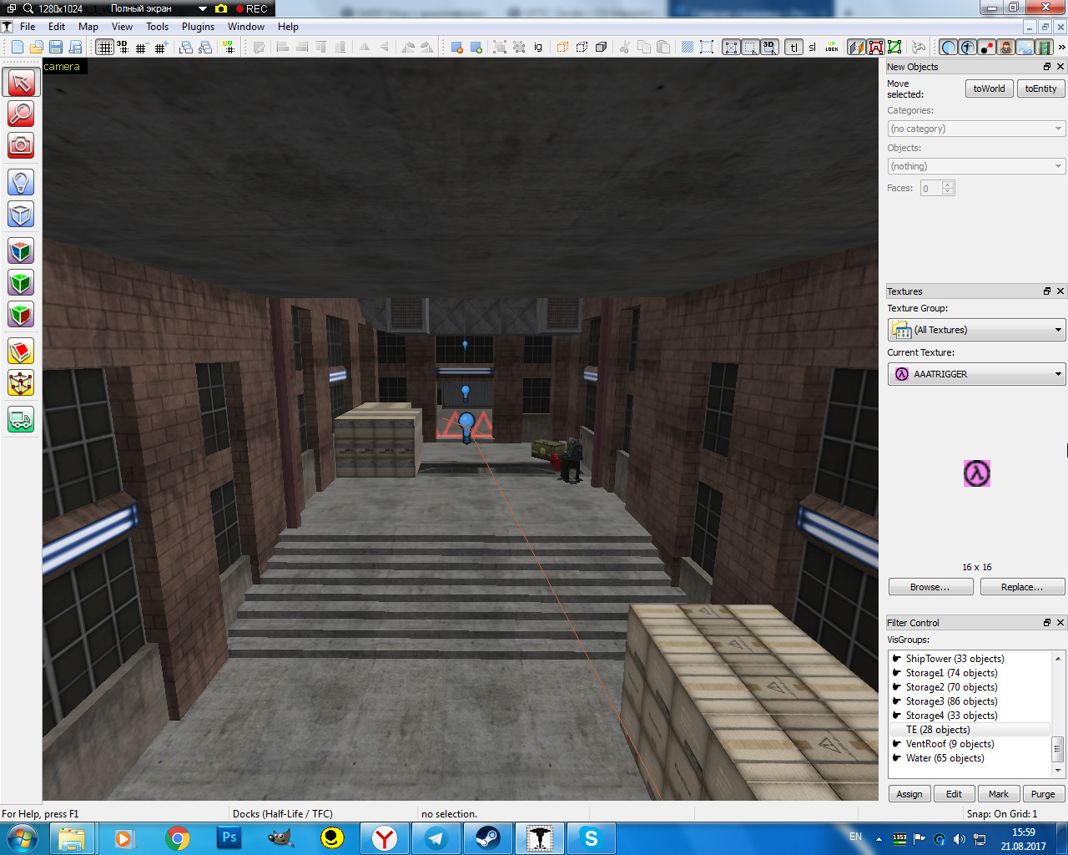The image size is (1068, 855).
Task: Open the texture application tool (multicolor cube)
Action: (x=21, y=250)
